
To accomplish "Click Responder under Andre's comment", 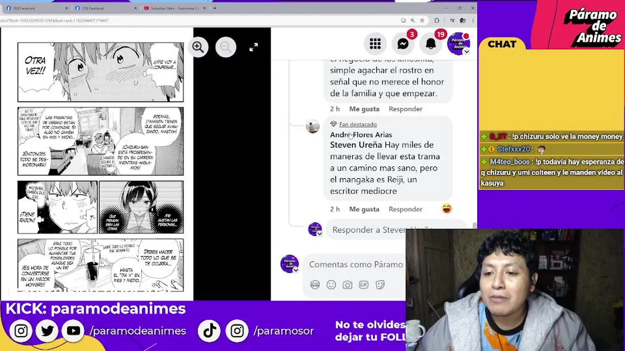I will click(405, 209).
